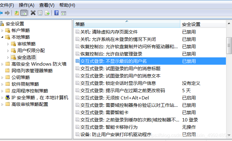The width and height of the screenshot is (232, 141).
Task: Click the 安全设置 root node icon
Action: pyautogui.click(x=2, y=23)
